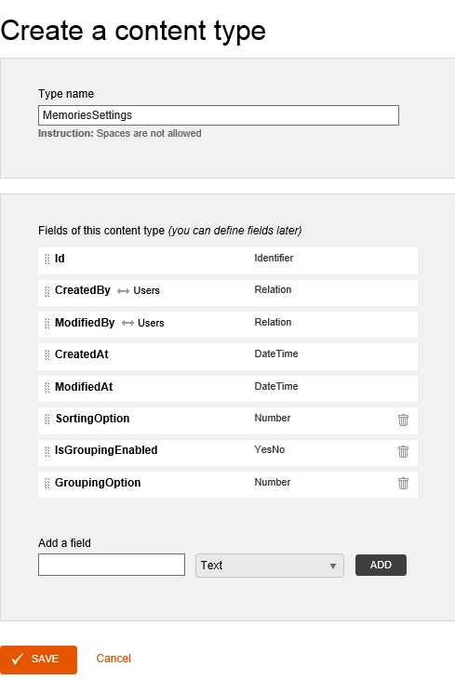Cancel content type creation
The width and height of the screenshot is (455, 680).
pyautogui.click(x=114, y=659)
